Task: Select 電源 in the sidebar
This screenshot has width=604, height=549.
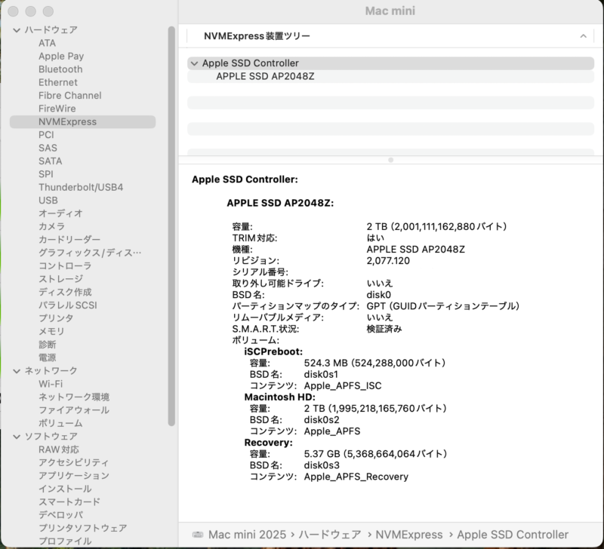Action: pos(48,357)
